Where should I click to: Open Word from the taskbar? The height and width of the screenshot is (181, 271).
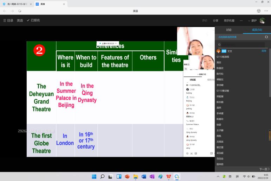[x=144, y=176]
